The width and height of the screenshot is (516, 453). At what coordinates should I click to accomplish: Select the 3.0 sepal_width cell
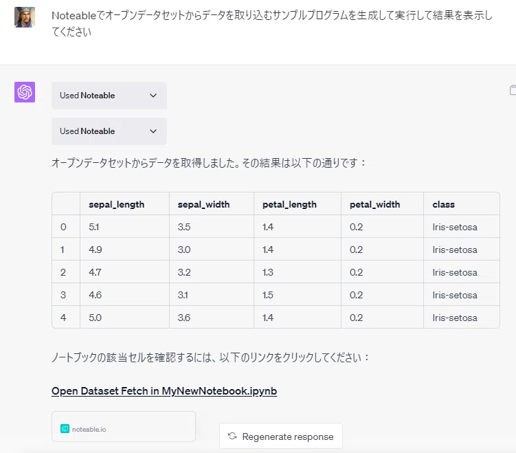tap(212, 250)
